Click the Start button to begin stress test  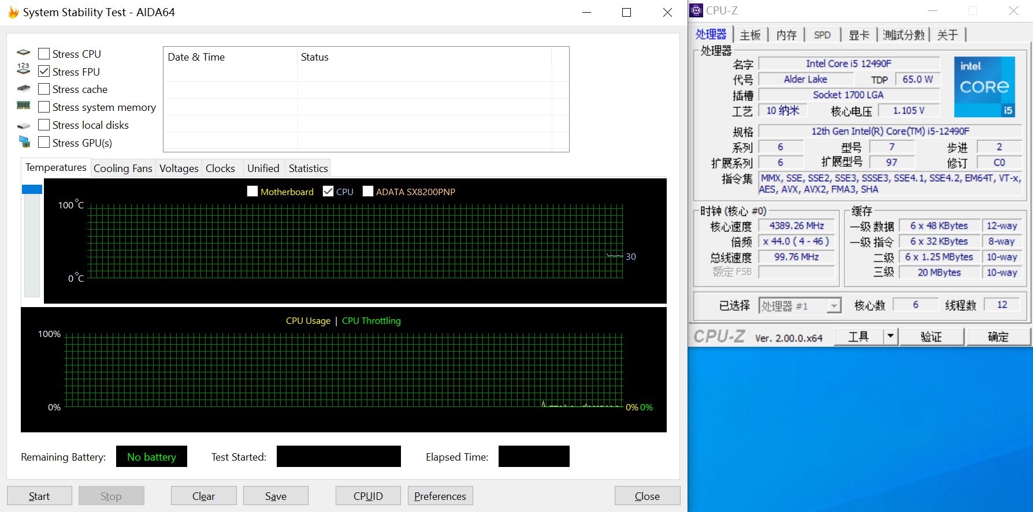[39, 496]
